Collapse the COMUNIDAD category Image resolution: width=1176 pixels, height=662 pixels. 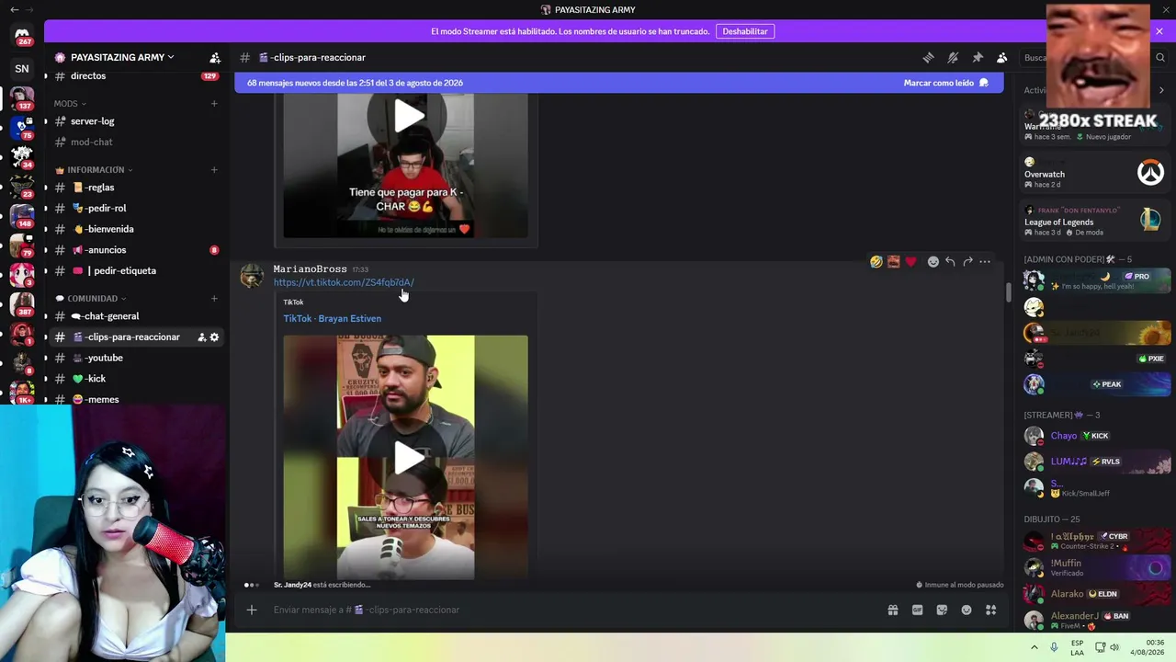pyautogui.click(x=91, y=299)
